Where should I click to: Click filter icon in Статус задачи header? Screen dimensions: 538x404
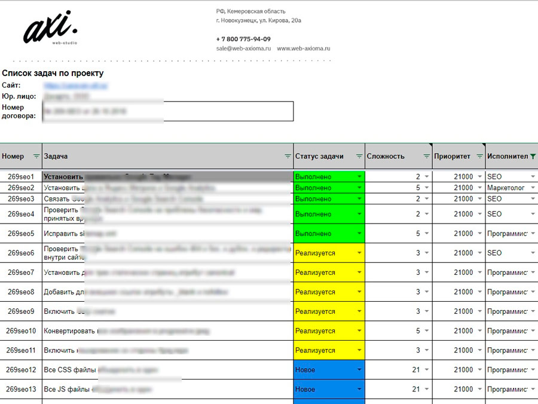359,157
